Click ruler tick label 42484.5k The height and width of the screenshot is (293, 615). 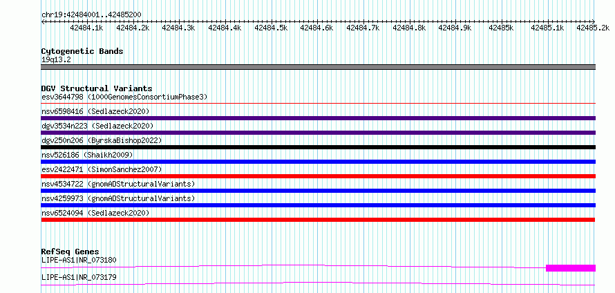click(271, 28)
